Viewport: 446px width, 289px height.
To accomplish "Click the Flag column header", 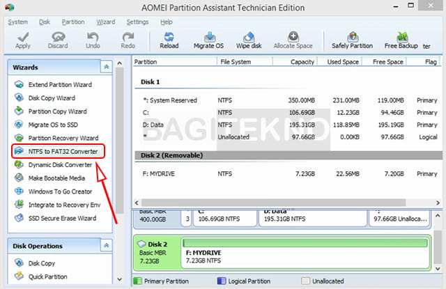I will (424, 62).
